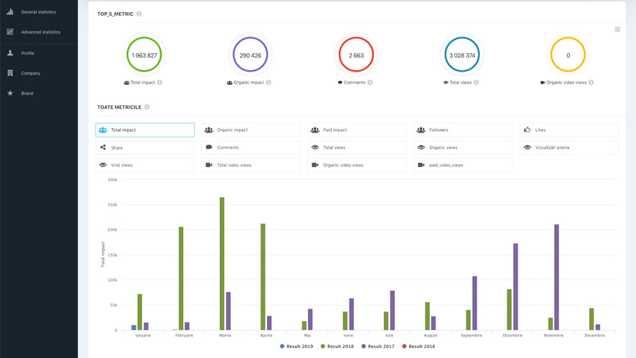Screen dimensions: 636x358
Task: Choose the Vizualizări plătite metric
Action: click(x=569, y=147)
